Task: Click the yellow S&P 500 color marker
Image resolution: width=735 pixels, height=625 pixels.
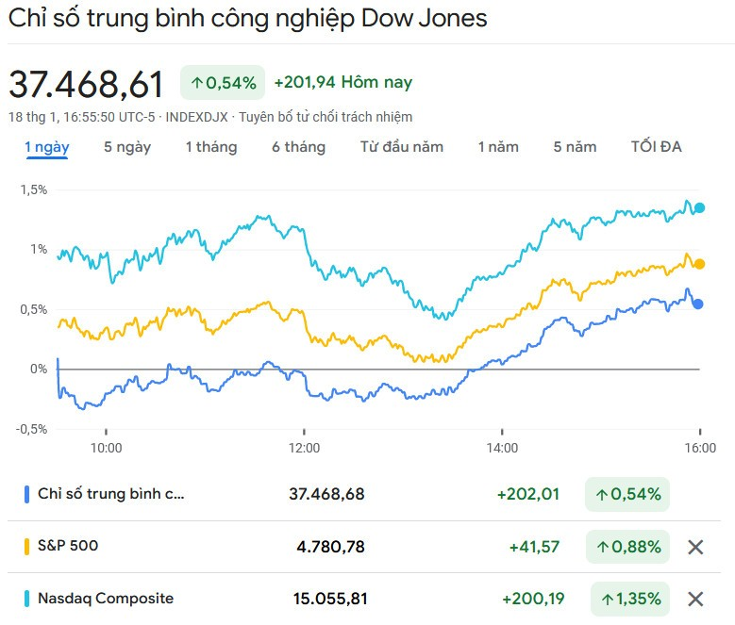Action: (x=25, y=547)
